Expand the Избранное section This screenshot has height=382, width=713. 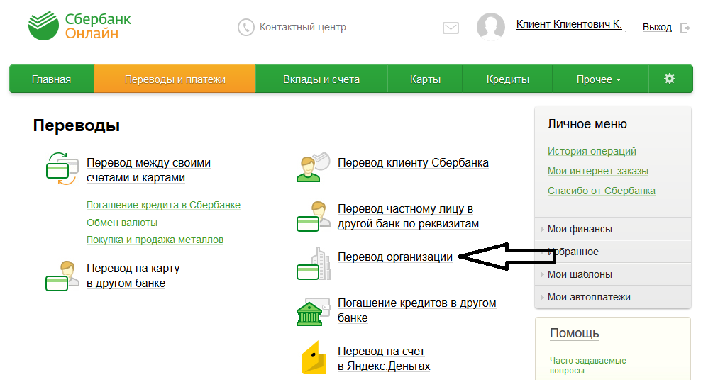pos(613,252)
